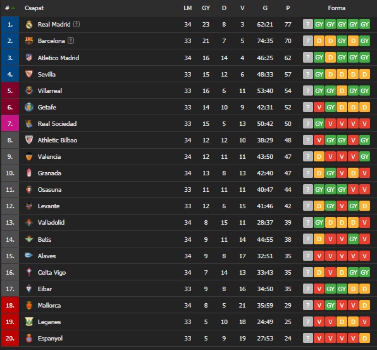This screenshot has width=377, height=350.
Task: Click the Espanyol crest icon
Action: tap(29, 338)
